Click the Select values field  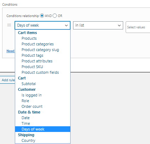point(138,27)
